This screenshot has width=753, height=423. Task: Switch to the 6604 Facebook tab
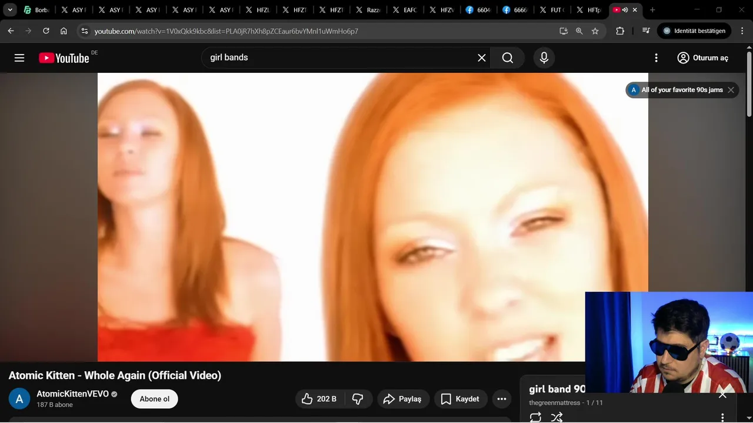point(477,10)
